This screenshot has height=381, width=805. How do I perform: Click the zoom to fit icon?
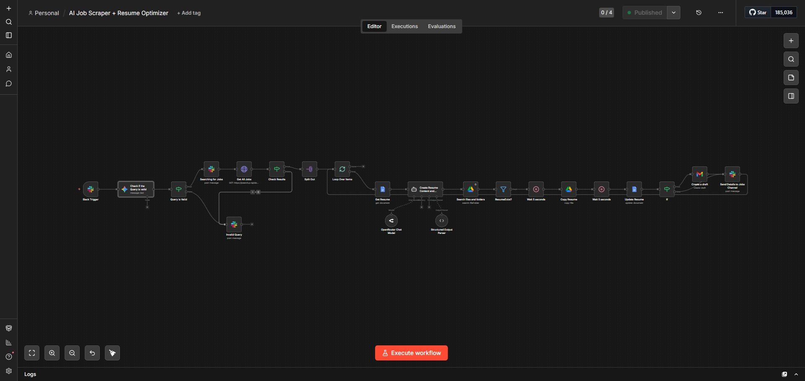[x=32, y=353]
